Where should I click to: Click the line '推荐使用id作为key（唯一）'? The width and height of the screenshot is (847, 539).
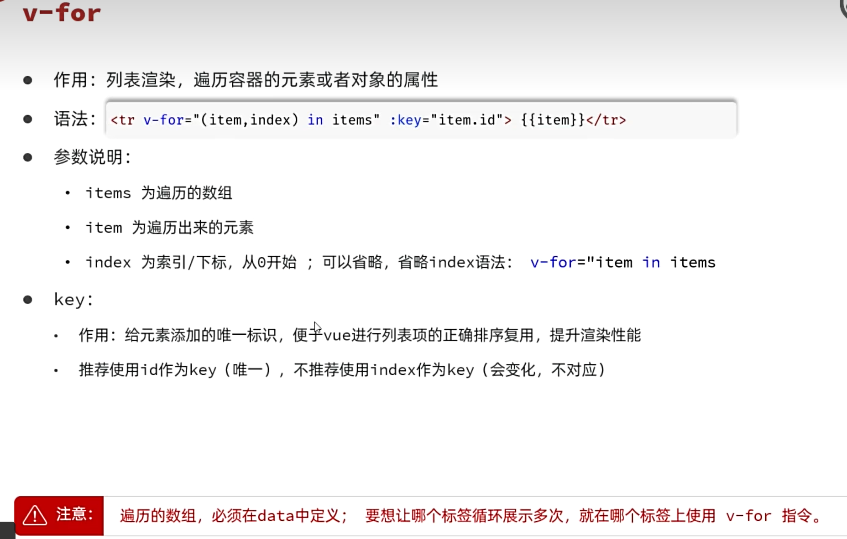point(175,370)
